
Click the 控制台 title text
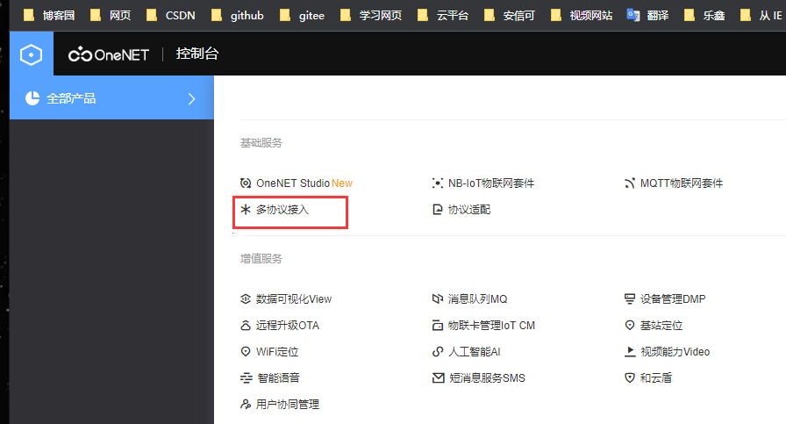pos(197,54)
